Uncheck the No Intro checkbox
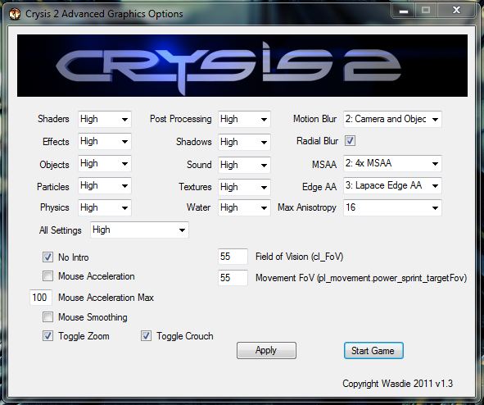This screenshot has width=484, height=405. pos(47,257)
